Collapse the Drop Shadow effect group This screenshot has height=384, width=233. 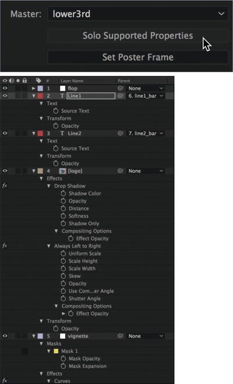(x=49, y=186)
